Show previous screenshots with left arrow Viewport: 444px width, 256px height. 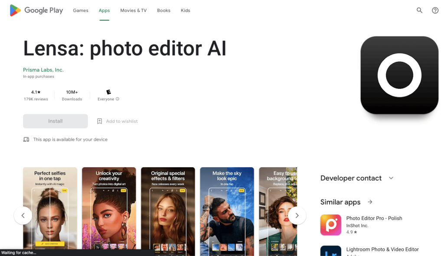[x=23, y=216]
